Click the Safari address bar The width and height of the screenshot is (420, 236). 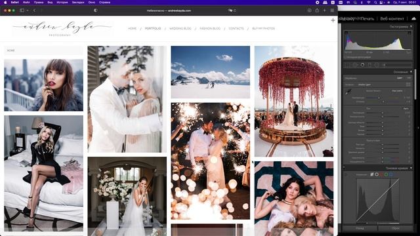(x=169, y=10)
